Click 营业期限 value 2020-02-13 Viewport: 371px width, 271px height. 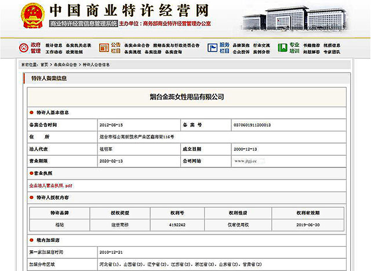[x=111, y=161]
